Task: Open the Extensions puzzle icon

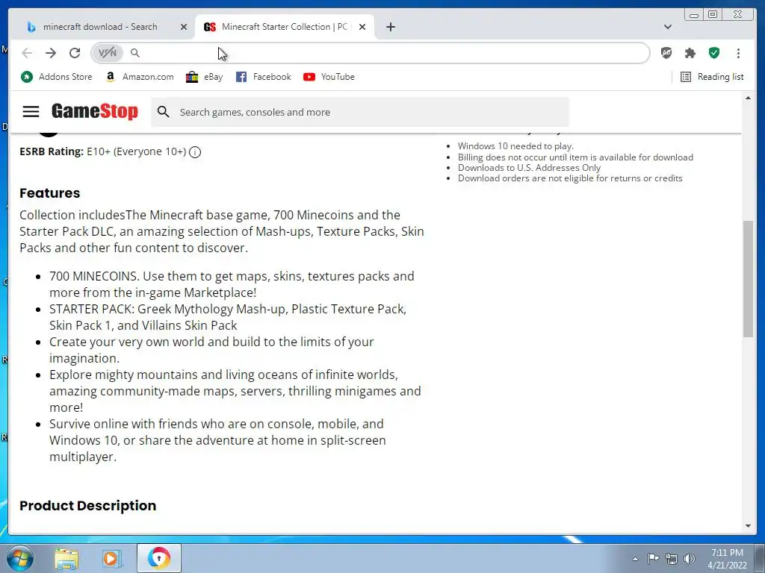Action: [x=690, y=53]
